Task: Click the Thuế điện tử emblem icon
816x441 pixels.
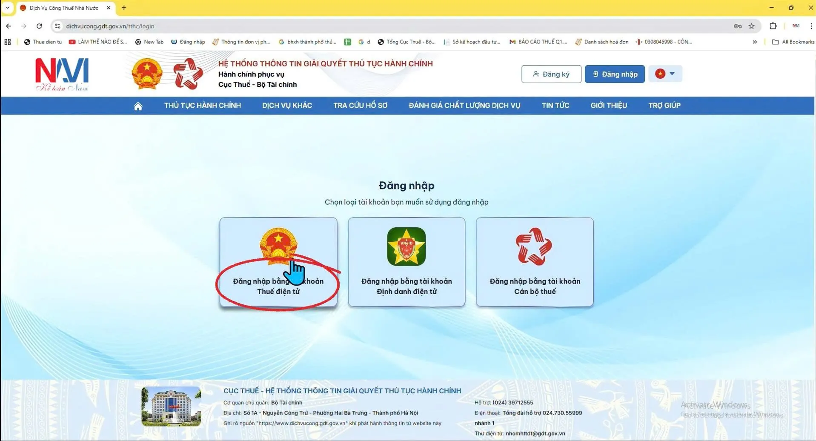Action: [x=278, y=246]
